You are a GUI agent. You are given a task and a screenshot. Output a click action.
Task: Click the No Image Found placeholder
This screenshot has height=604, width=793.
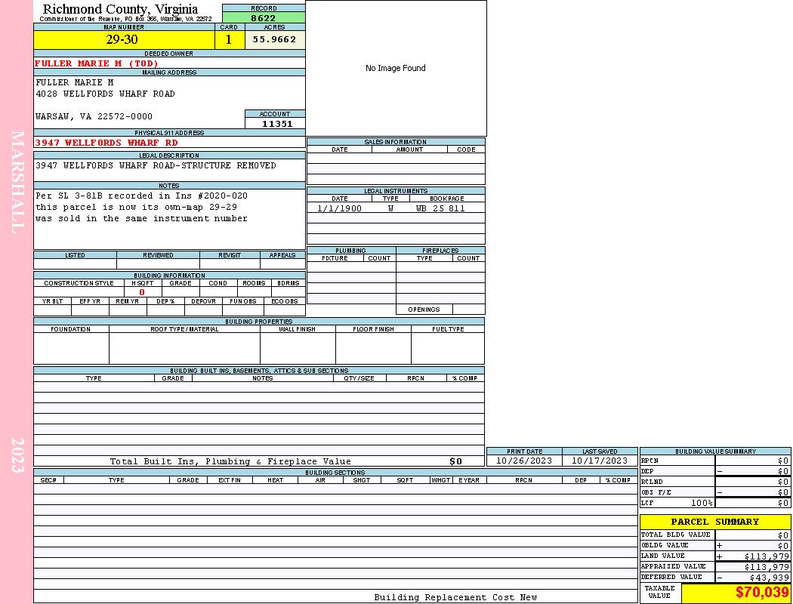point(396,68)
